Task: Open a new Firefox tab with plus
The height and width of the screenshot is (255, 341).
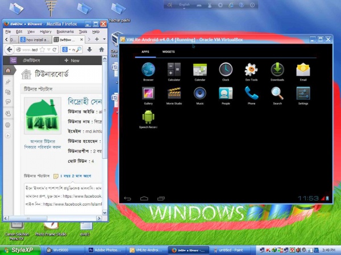Action: 97,39
